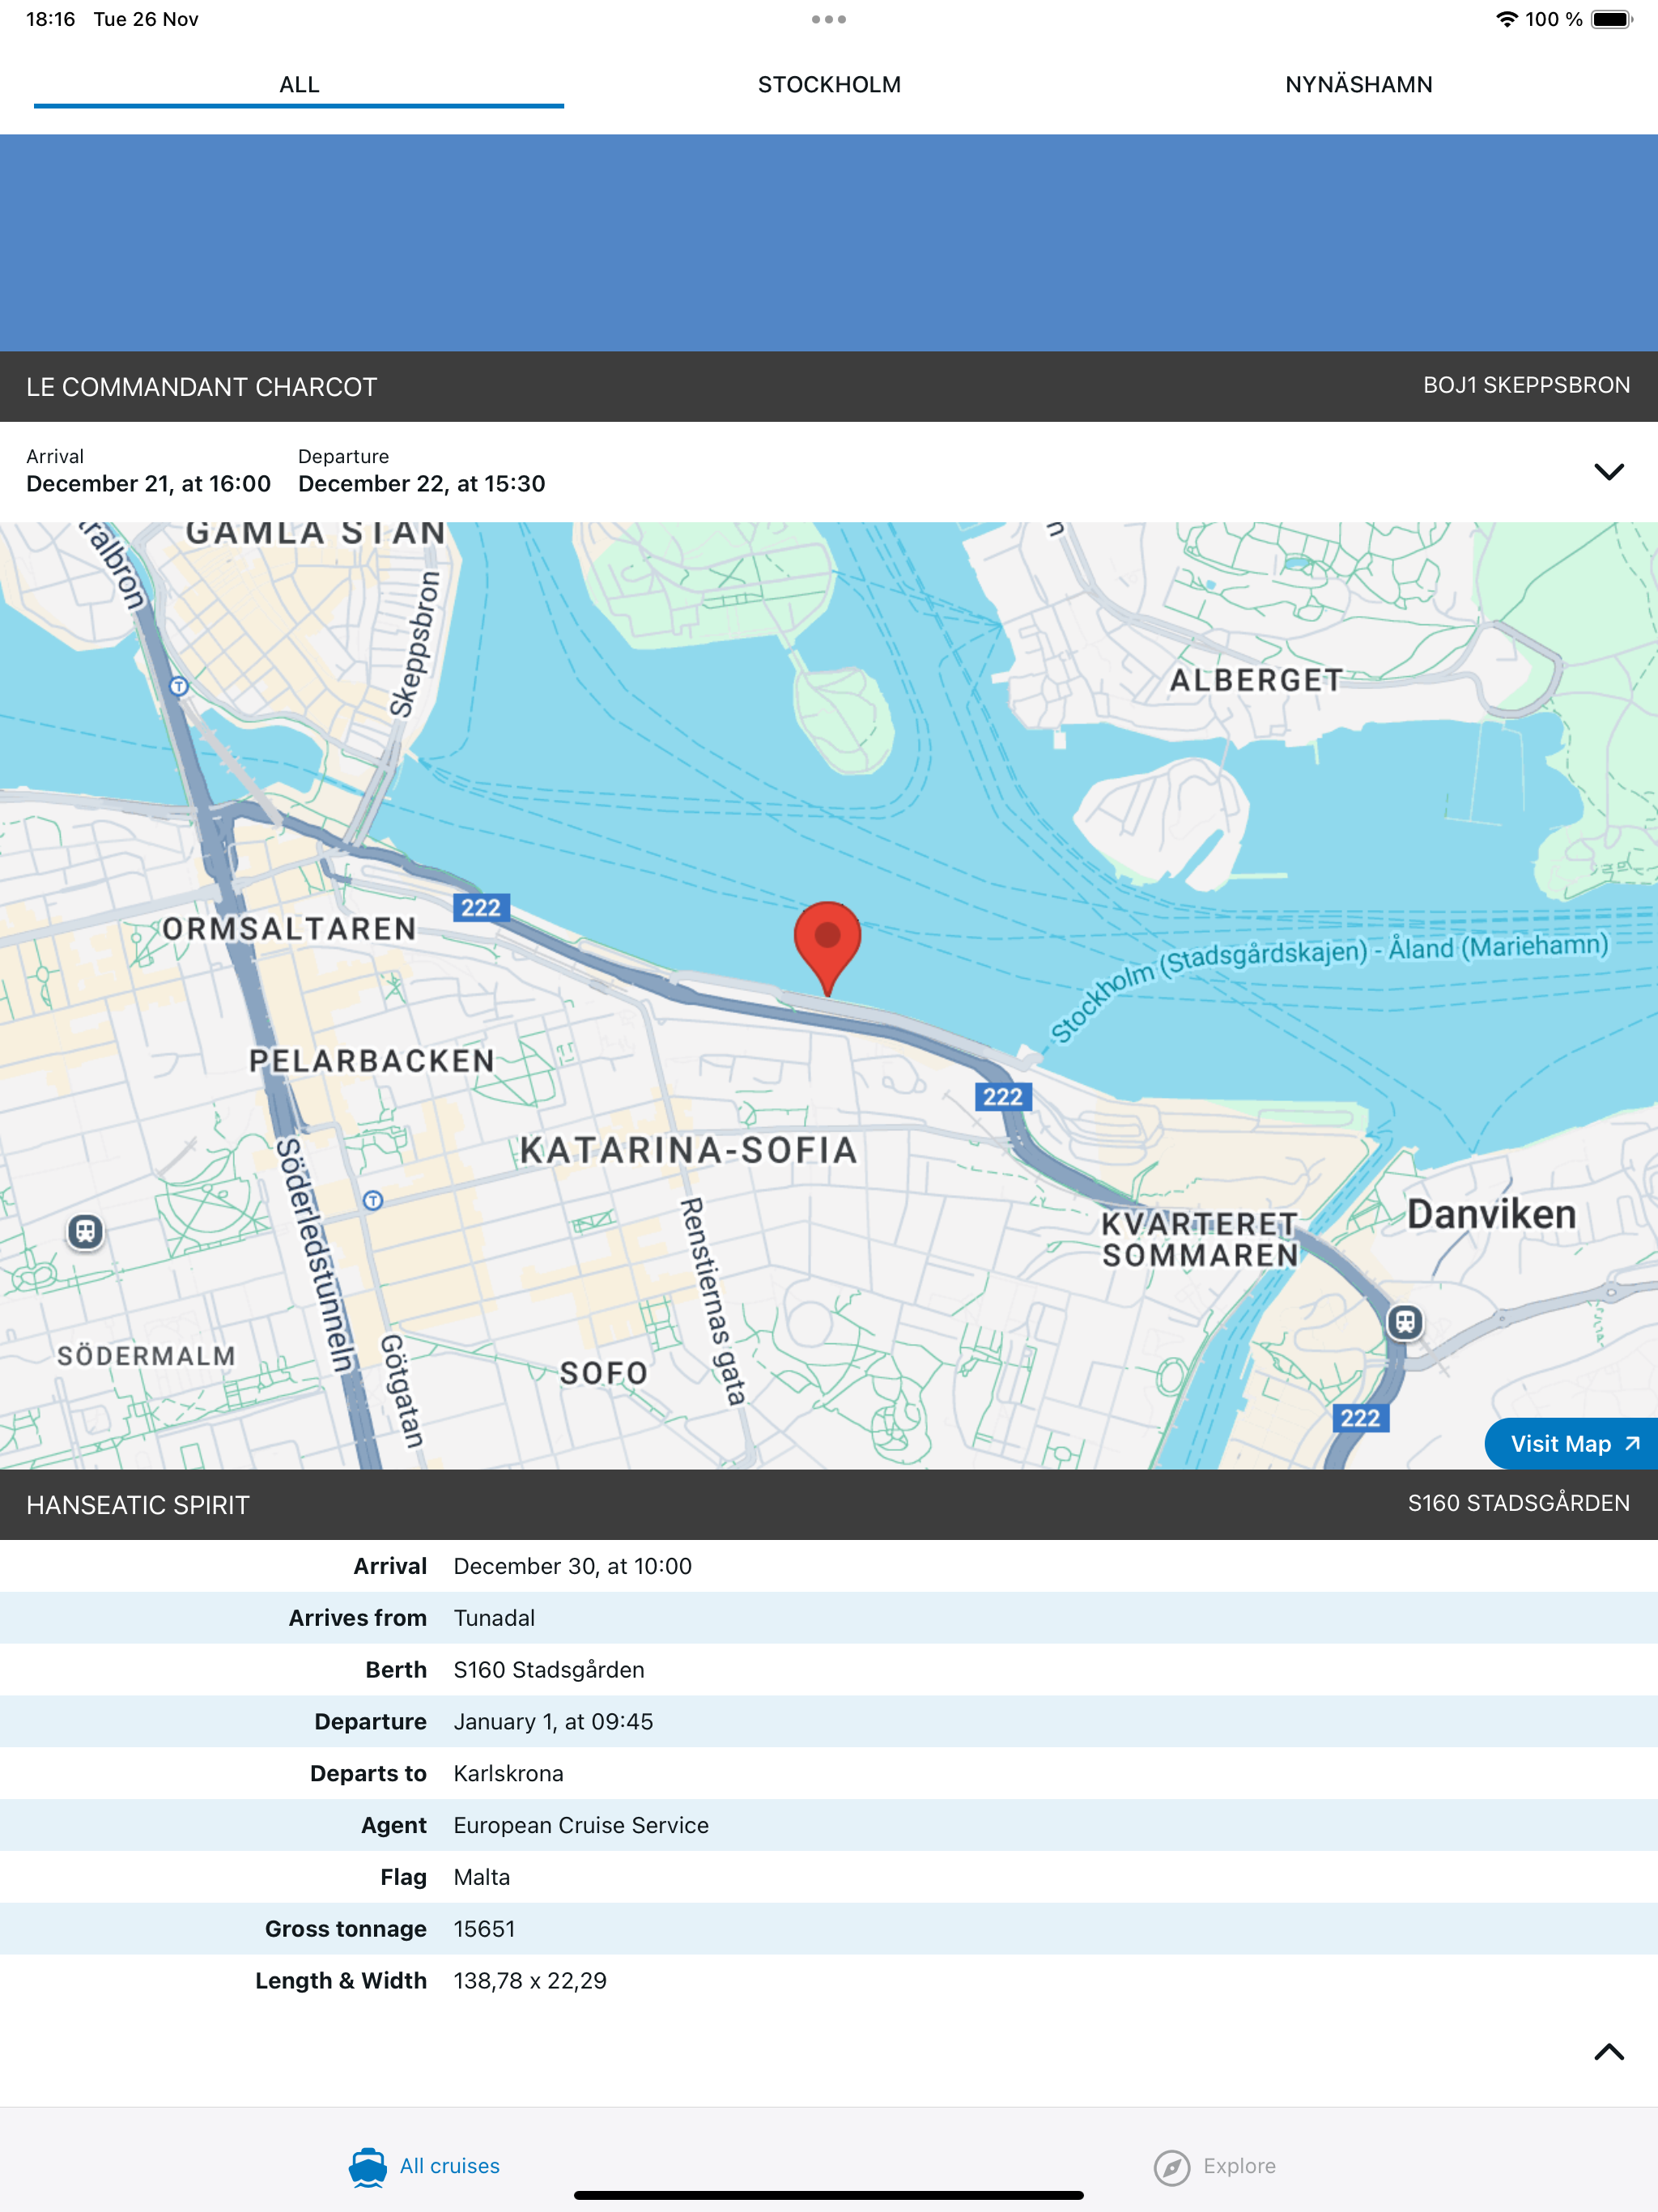Tap the dimensions value 138,78 x 22,29

coord(530,1981)
